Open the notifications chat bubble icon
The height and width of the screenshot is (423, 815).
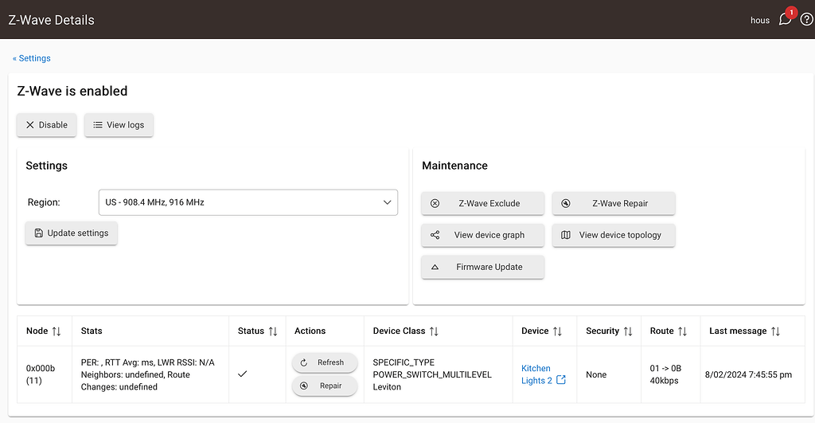[x=785, y=20]
